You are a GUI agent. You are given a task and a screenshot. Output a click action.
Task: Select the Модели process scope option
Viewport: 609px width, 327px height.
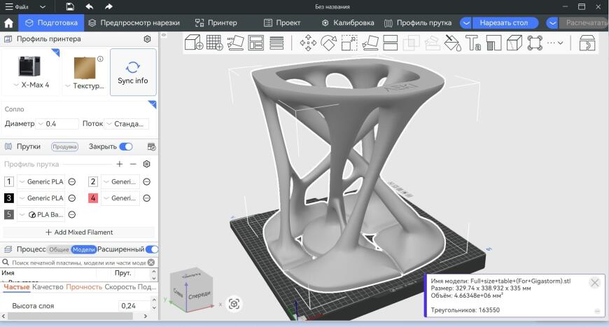click(x=84, y=249)
